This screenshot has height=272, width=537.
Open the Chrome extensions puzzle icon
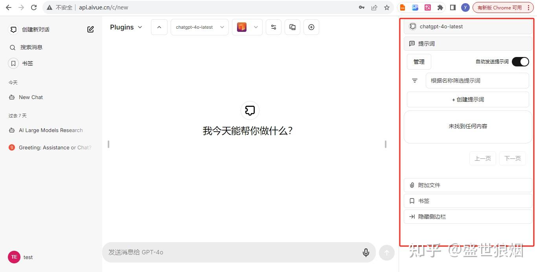[440, 7]
